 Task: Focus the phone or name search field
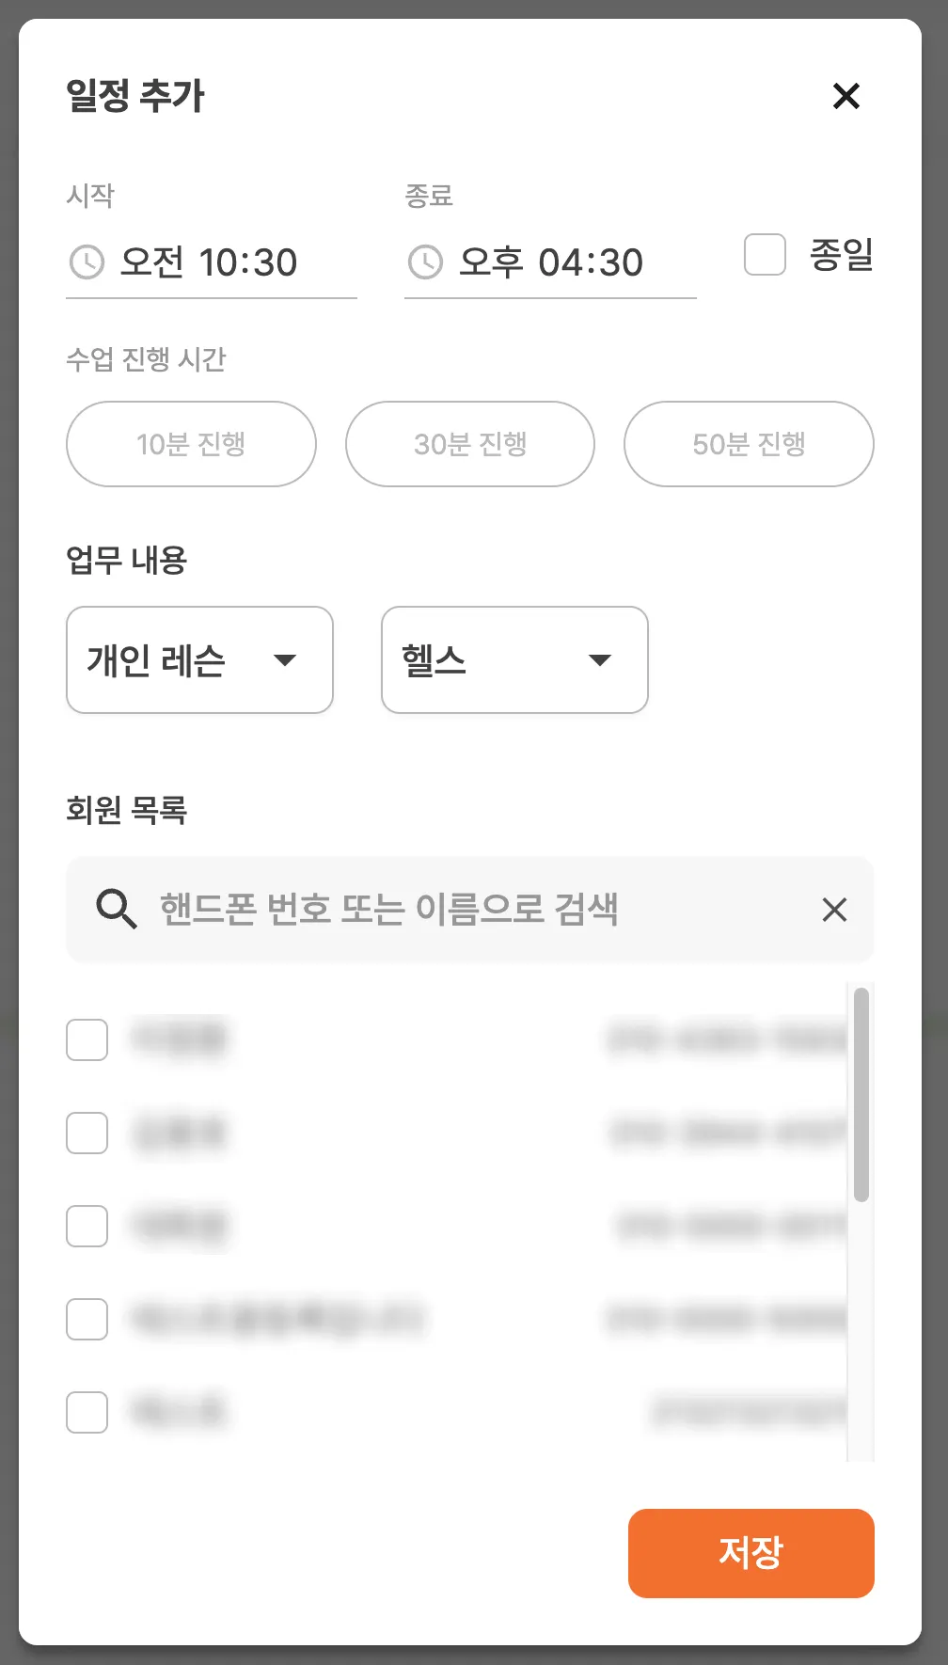coord(470,910)
